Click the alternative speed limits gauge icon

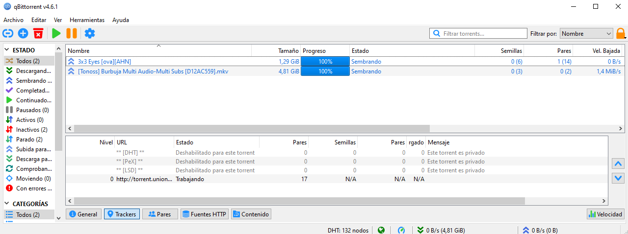click(401, 230)
